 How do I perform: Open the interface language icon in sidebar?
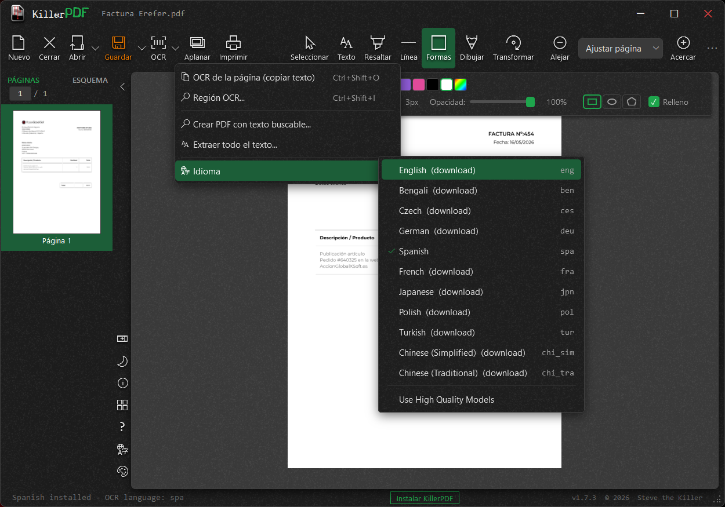pos(122,449)
